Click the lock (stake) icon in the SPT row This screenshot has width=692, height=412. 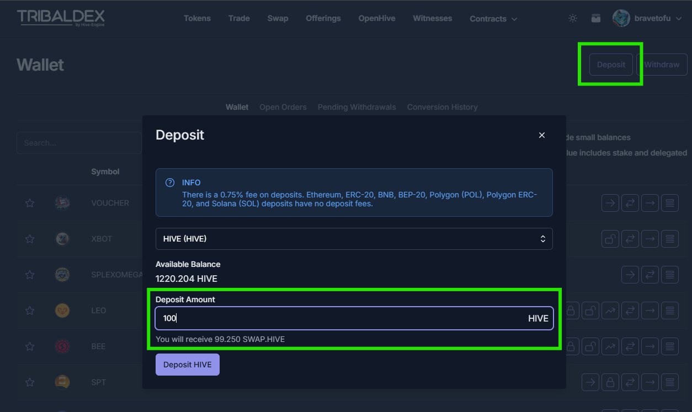(x=610, y=382)
